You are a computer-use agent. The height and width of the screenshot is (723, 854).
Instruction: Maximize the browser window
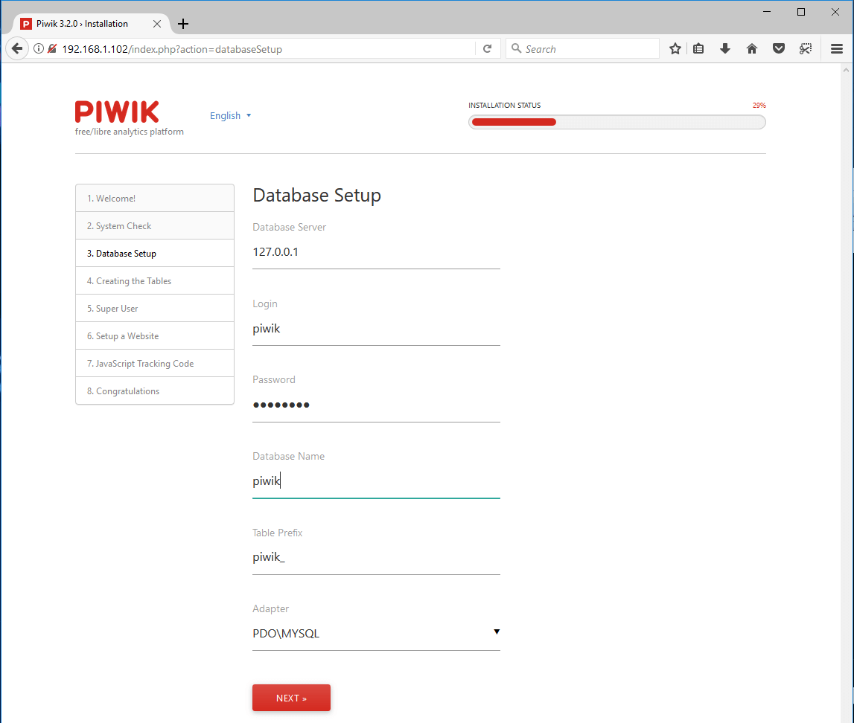tap(800, 12)
